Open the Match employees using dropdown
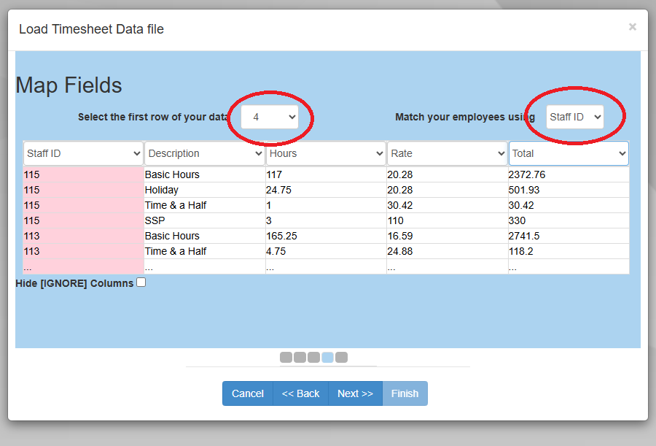The image size is (656, 446). coord(574,116)
